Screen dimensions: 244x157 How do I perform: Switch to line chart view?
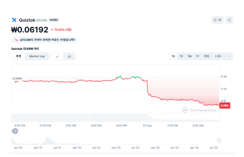57,56
